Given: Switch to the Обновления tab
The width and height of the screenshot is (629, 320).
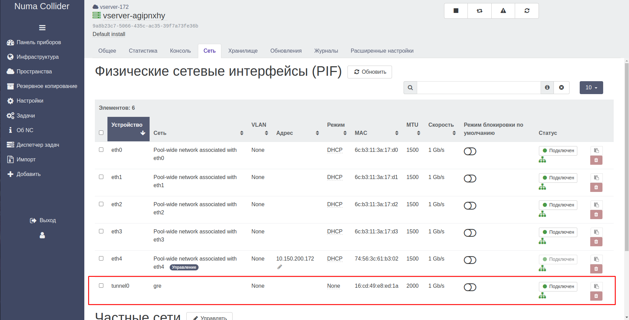Looking at the screenshot, I should tap(286, 51).
